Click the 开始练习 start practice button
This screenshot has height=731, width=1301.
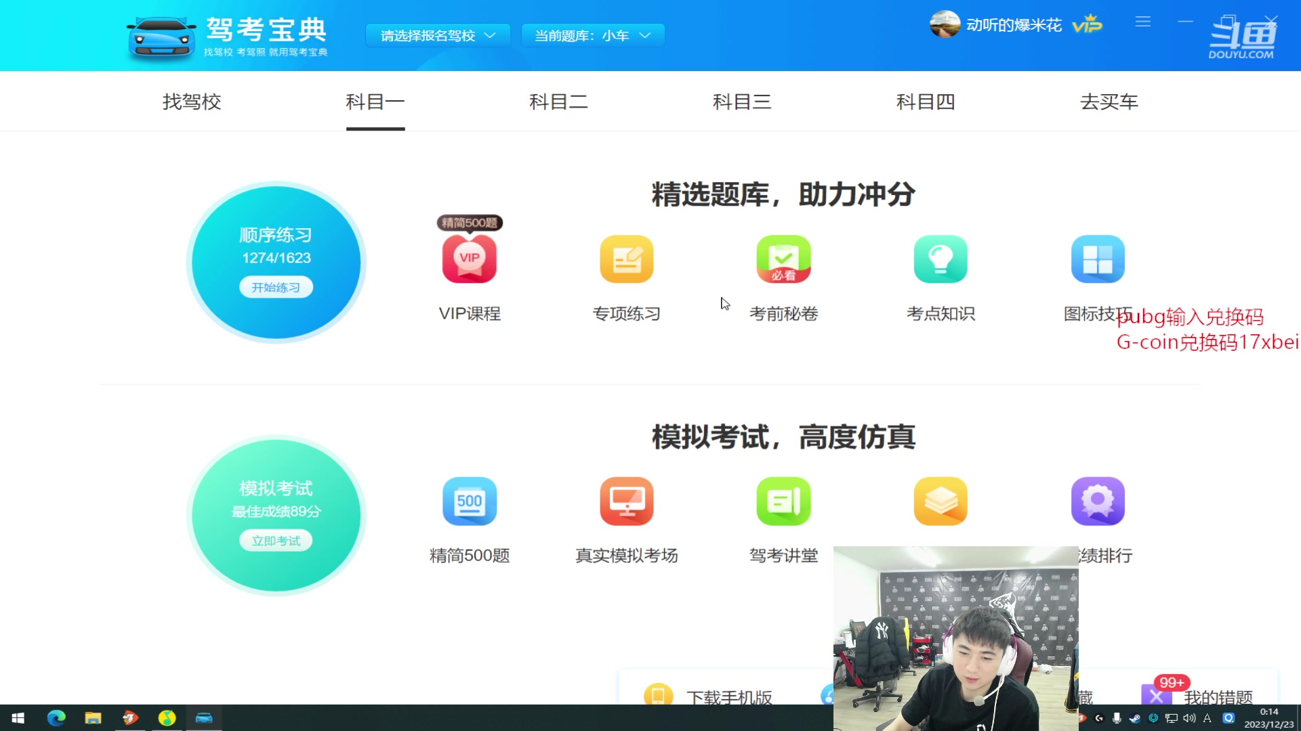pos(275,286)
